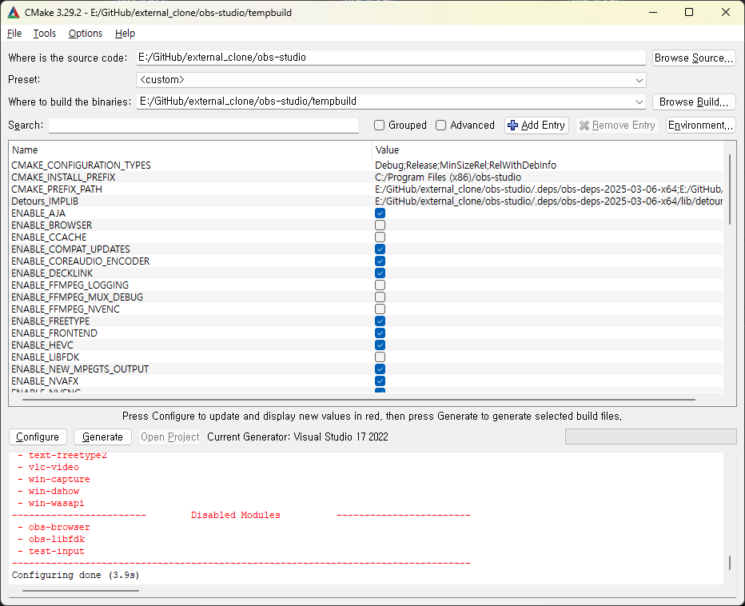
Task: Check ENABLE_BROWSER option
Action: pos(380,225)
